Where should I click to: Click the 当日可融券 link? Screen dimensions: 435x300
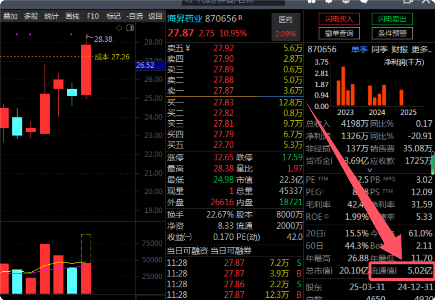(x=231, y=251)
